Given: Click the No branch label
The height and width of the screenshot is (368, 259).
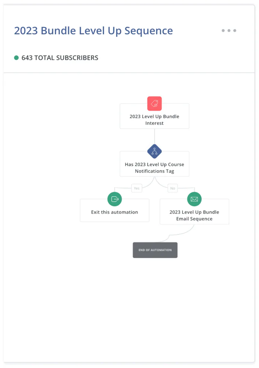Looking at the screenshot, I should click(173, 188).
